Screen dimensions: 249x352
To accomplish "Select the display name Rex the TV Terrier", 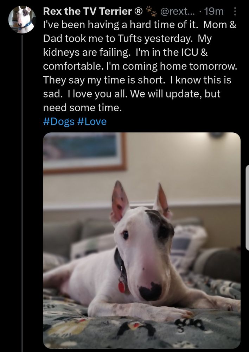I will 87,11.
